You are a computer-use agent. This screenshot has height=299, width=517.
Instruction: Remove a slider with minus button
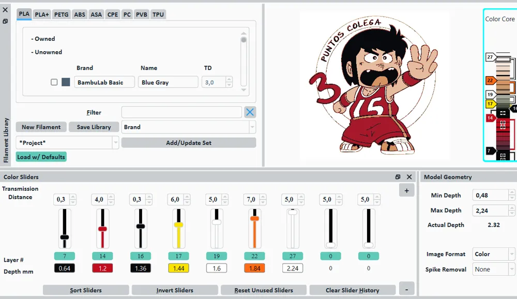click(x=406, y=289)
